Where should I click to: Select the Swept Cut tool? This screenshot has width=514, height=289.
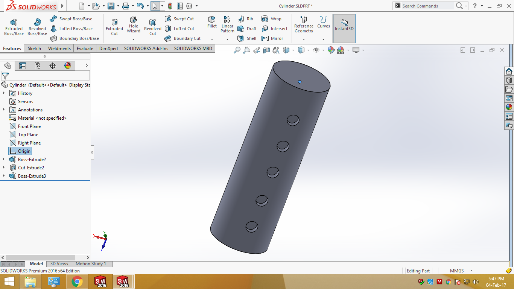point(179,19)
